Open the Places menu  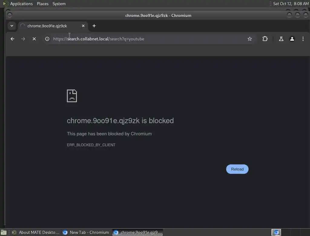click(43, 4)
